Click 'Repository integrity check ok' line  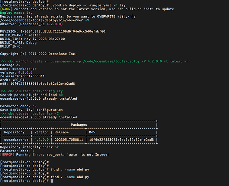(x=29, y=147)
